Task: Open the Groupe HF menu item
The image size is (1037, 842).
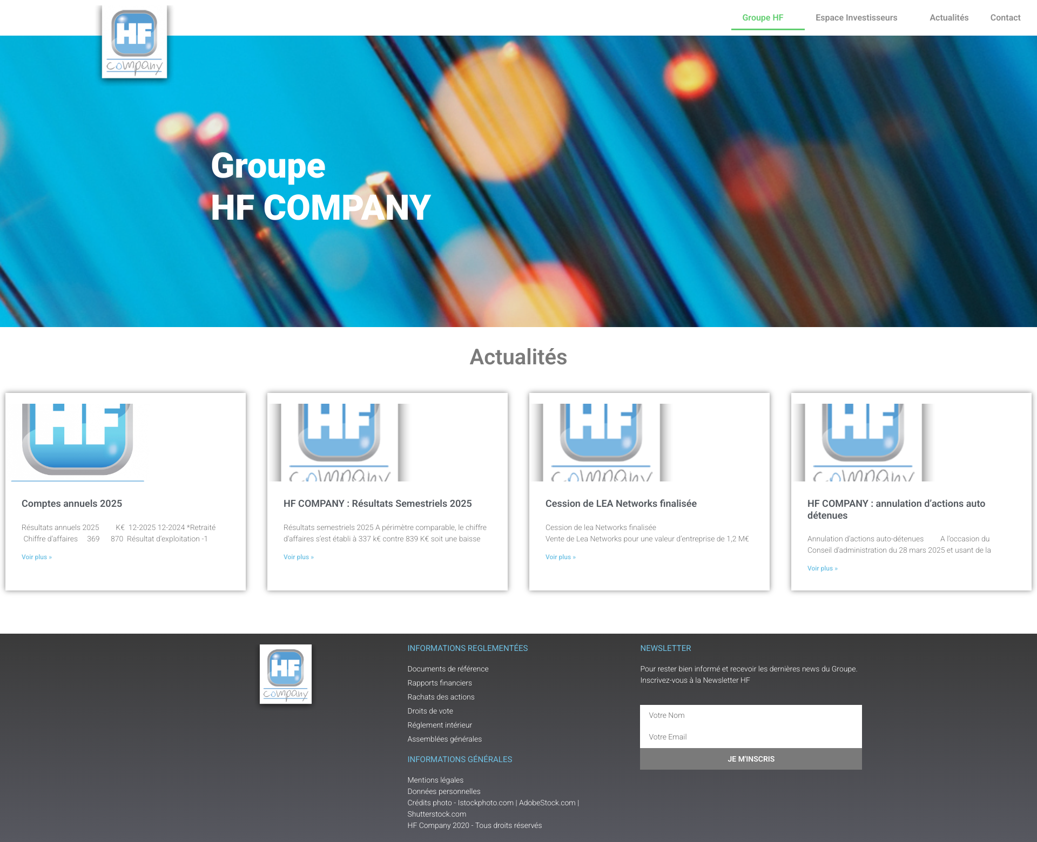Action: click(x=763, y=18)
